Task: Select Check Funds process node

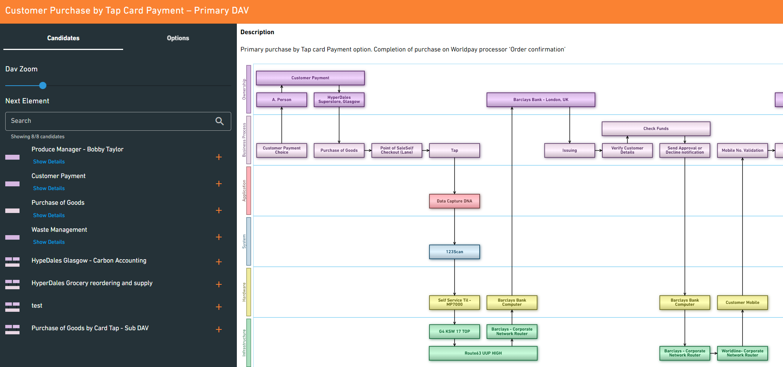Action: (656, 128)
